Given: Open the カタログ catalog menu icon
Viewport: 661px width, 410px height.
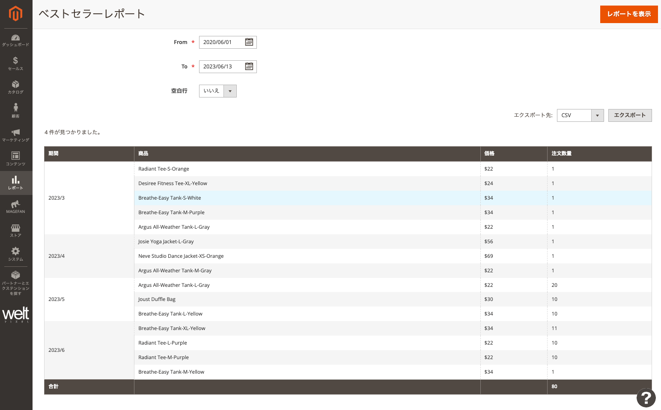Looking at the screenshot, I should tap(15, 85).
